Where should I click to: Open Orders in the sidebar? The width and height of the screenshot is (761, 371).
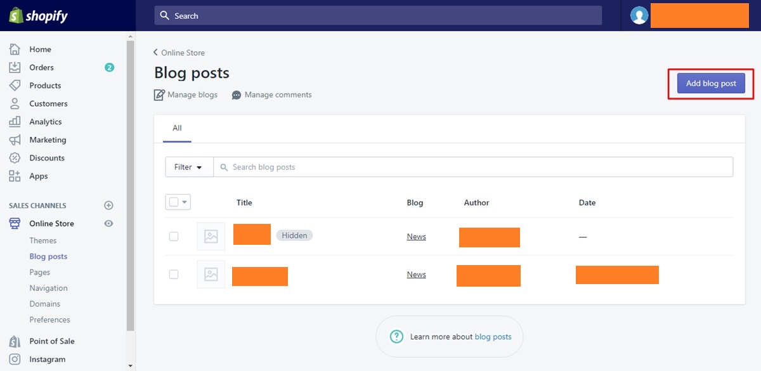(42, 67)
